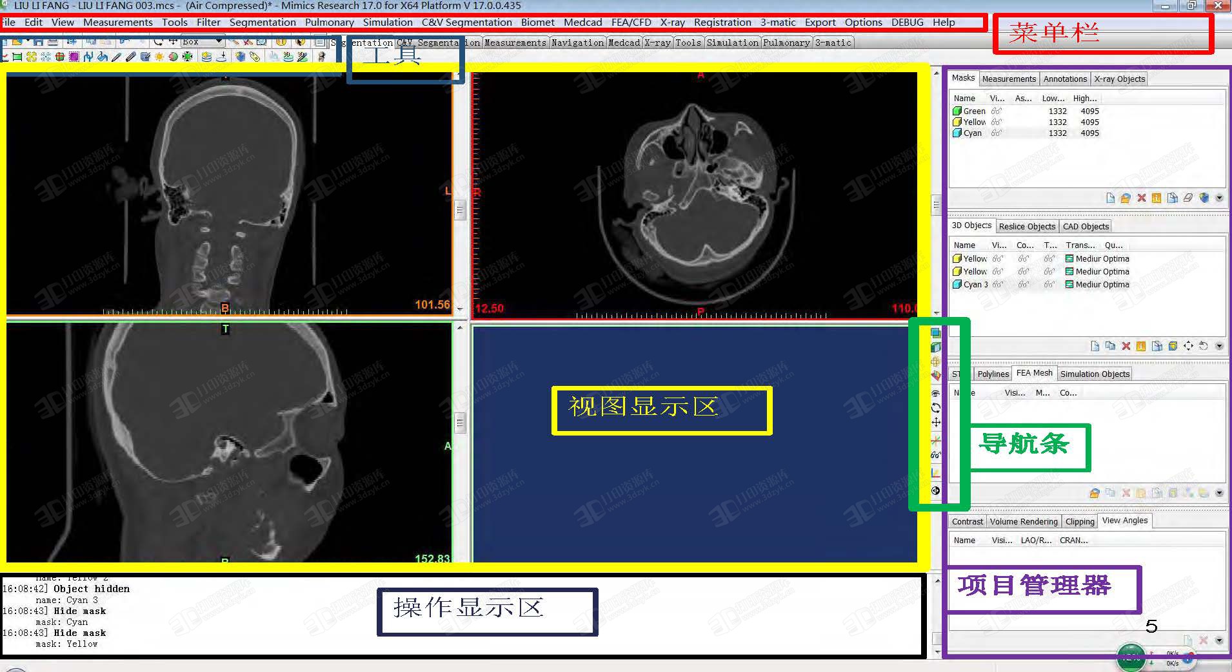Toggle visibility glasses for Green mask
This screenshot has width=1232, height=672.
click(997, 111)
